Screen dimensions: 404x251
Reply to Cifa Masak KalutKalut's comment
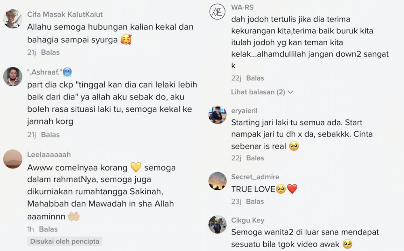tap(50, 52)
